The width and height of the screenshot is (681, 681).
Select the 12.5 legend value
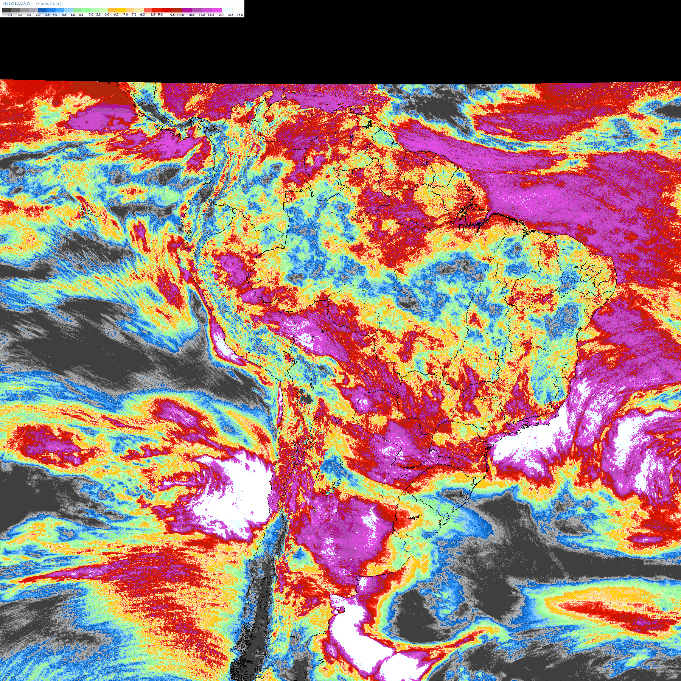click(x=230, y=15)
